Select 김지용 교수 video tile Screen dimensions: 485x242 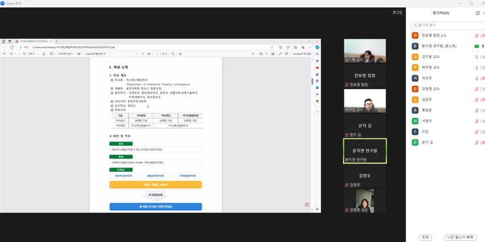pos(364,51)
